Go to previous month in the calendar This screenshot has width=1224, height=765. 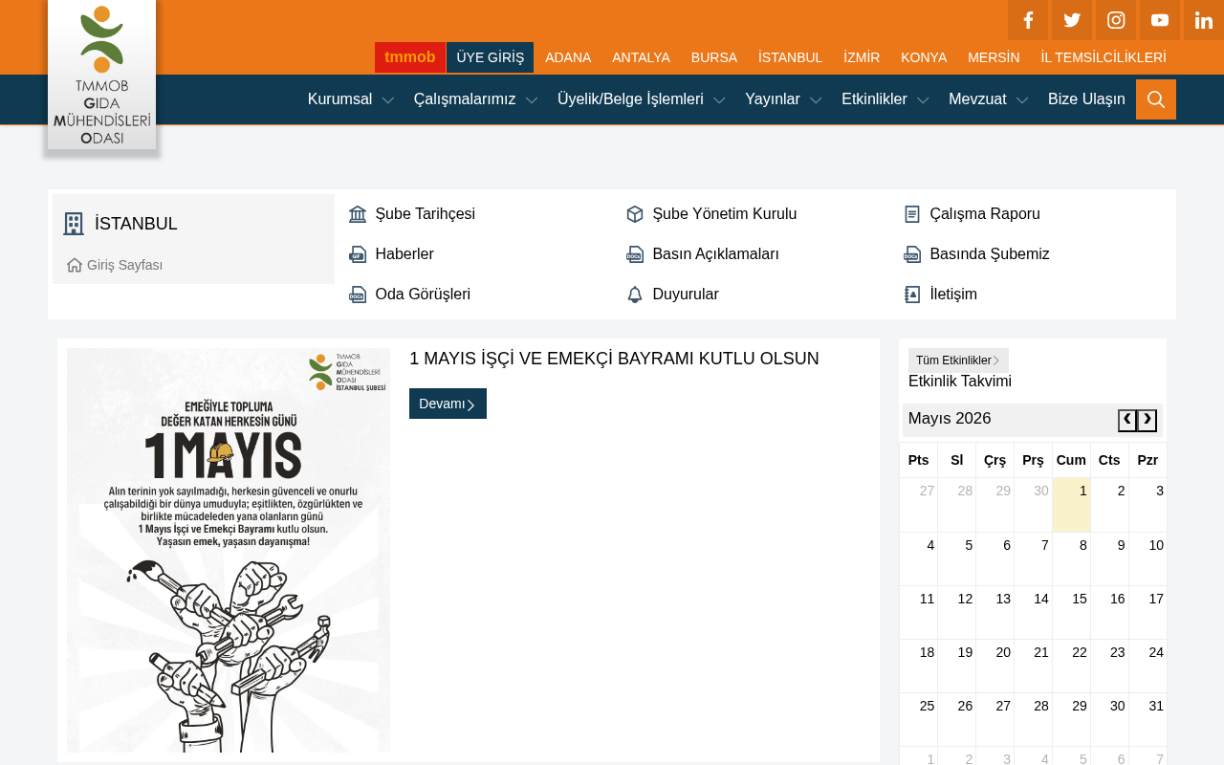[1127, 421]
